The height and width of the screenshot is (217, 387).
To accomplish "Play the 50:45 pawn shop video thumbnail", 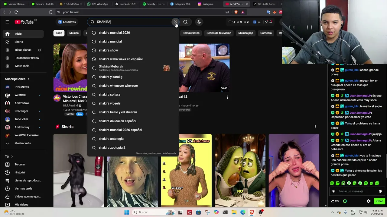I will coord(204,68).
